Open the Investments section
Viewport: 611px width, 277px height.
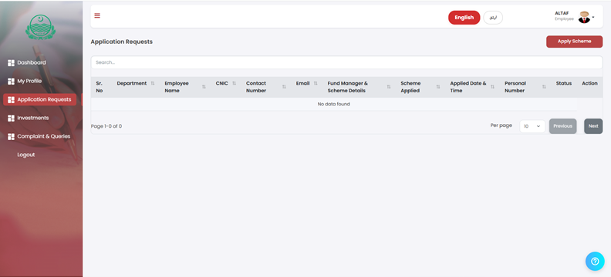click(x=32, y=118)
